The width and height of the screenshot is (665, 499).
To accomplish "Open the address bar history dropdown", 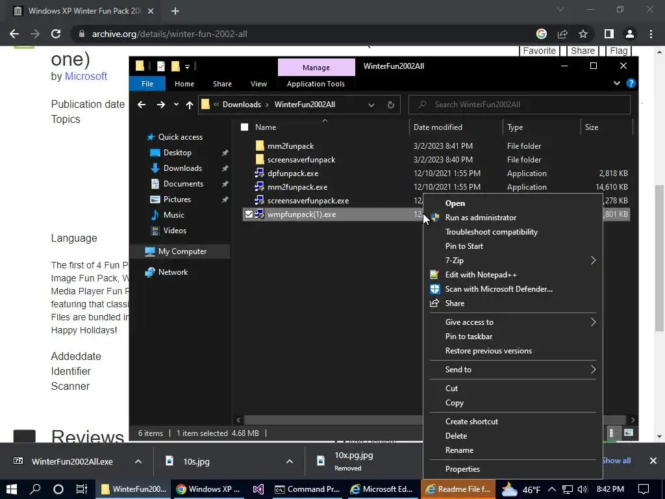I will [371, 105].
